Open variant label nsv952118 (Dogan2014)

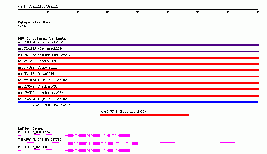click(37, 74)
